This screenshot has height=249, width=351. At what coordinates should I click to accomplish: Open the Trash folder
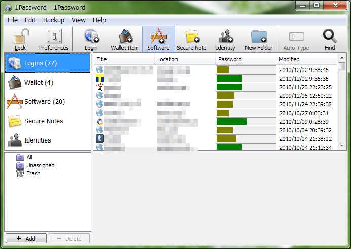click(x=28, y=173)
